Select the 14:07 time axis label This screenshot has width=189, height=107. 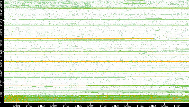point(91,105)
